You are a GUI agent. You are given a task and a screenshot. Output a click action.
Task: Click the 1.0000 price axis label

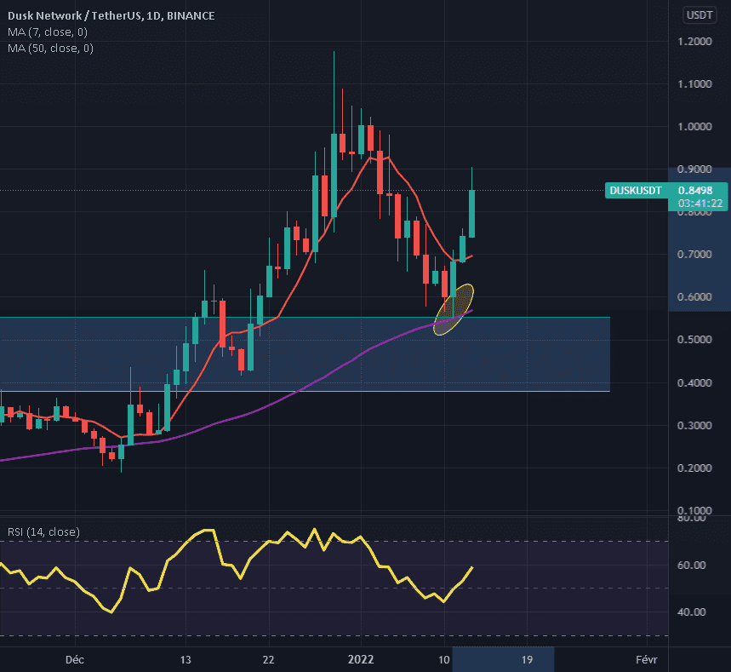coord(694,127)
